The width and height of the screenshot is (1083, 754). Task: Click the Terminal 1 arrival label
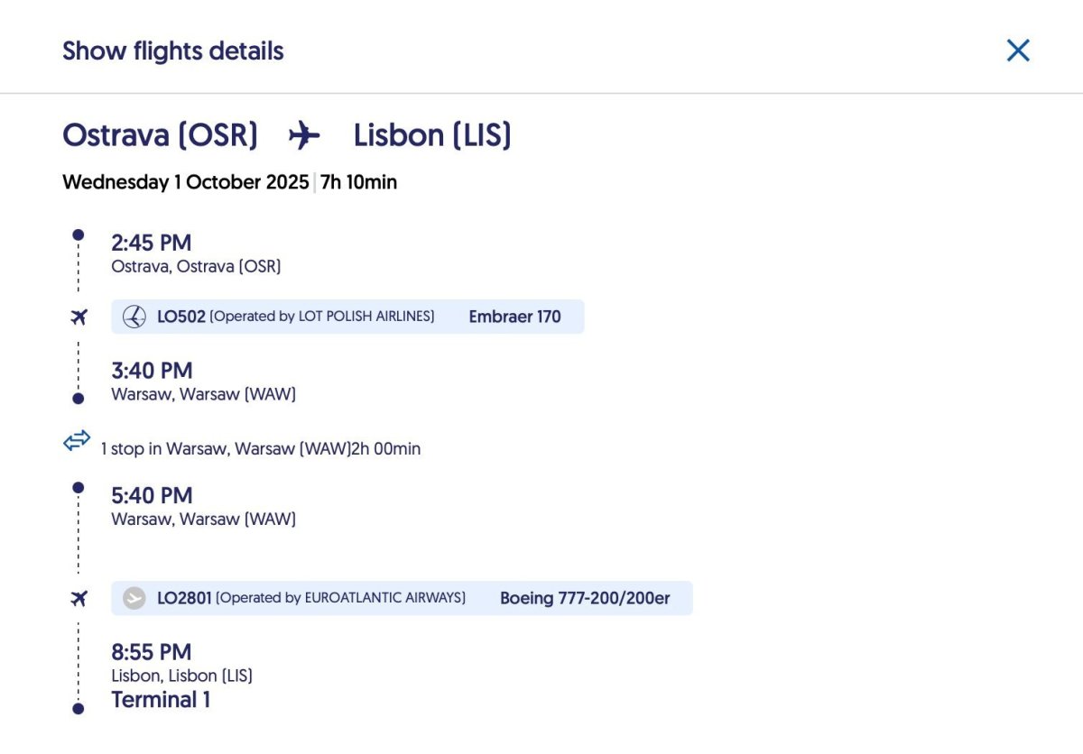(161, 700)
